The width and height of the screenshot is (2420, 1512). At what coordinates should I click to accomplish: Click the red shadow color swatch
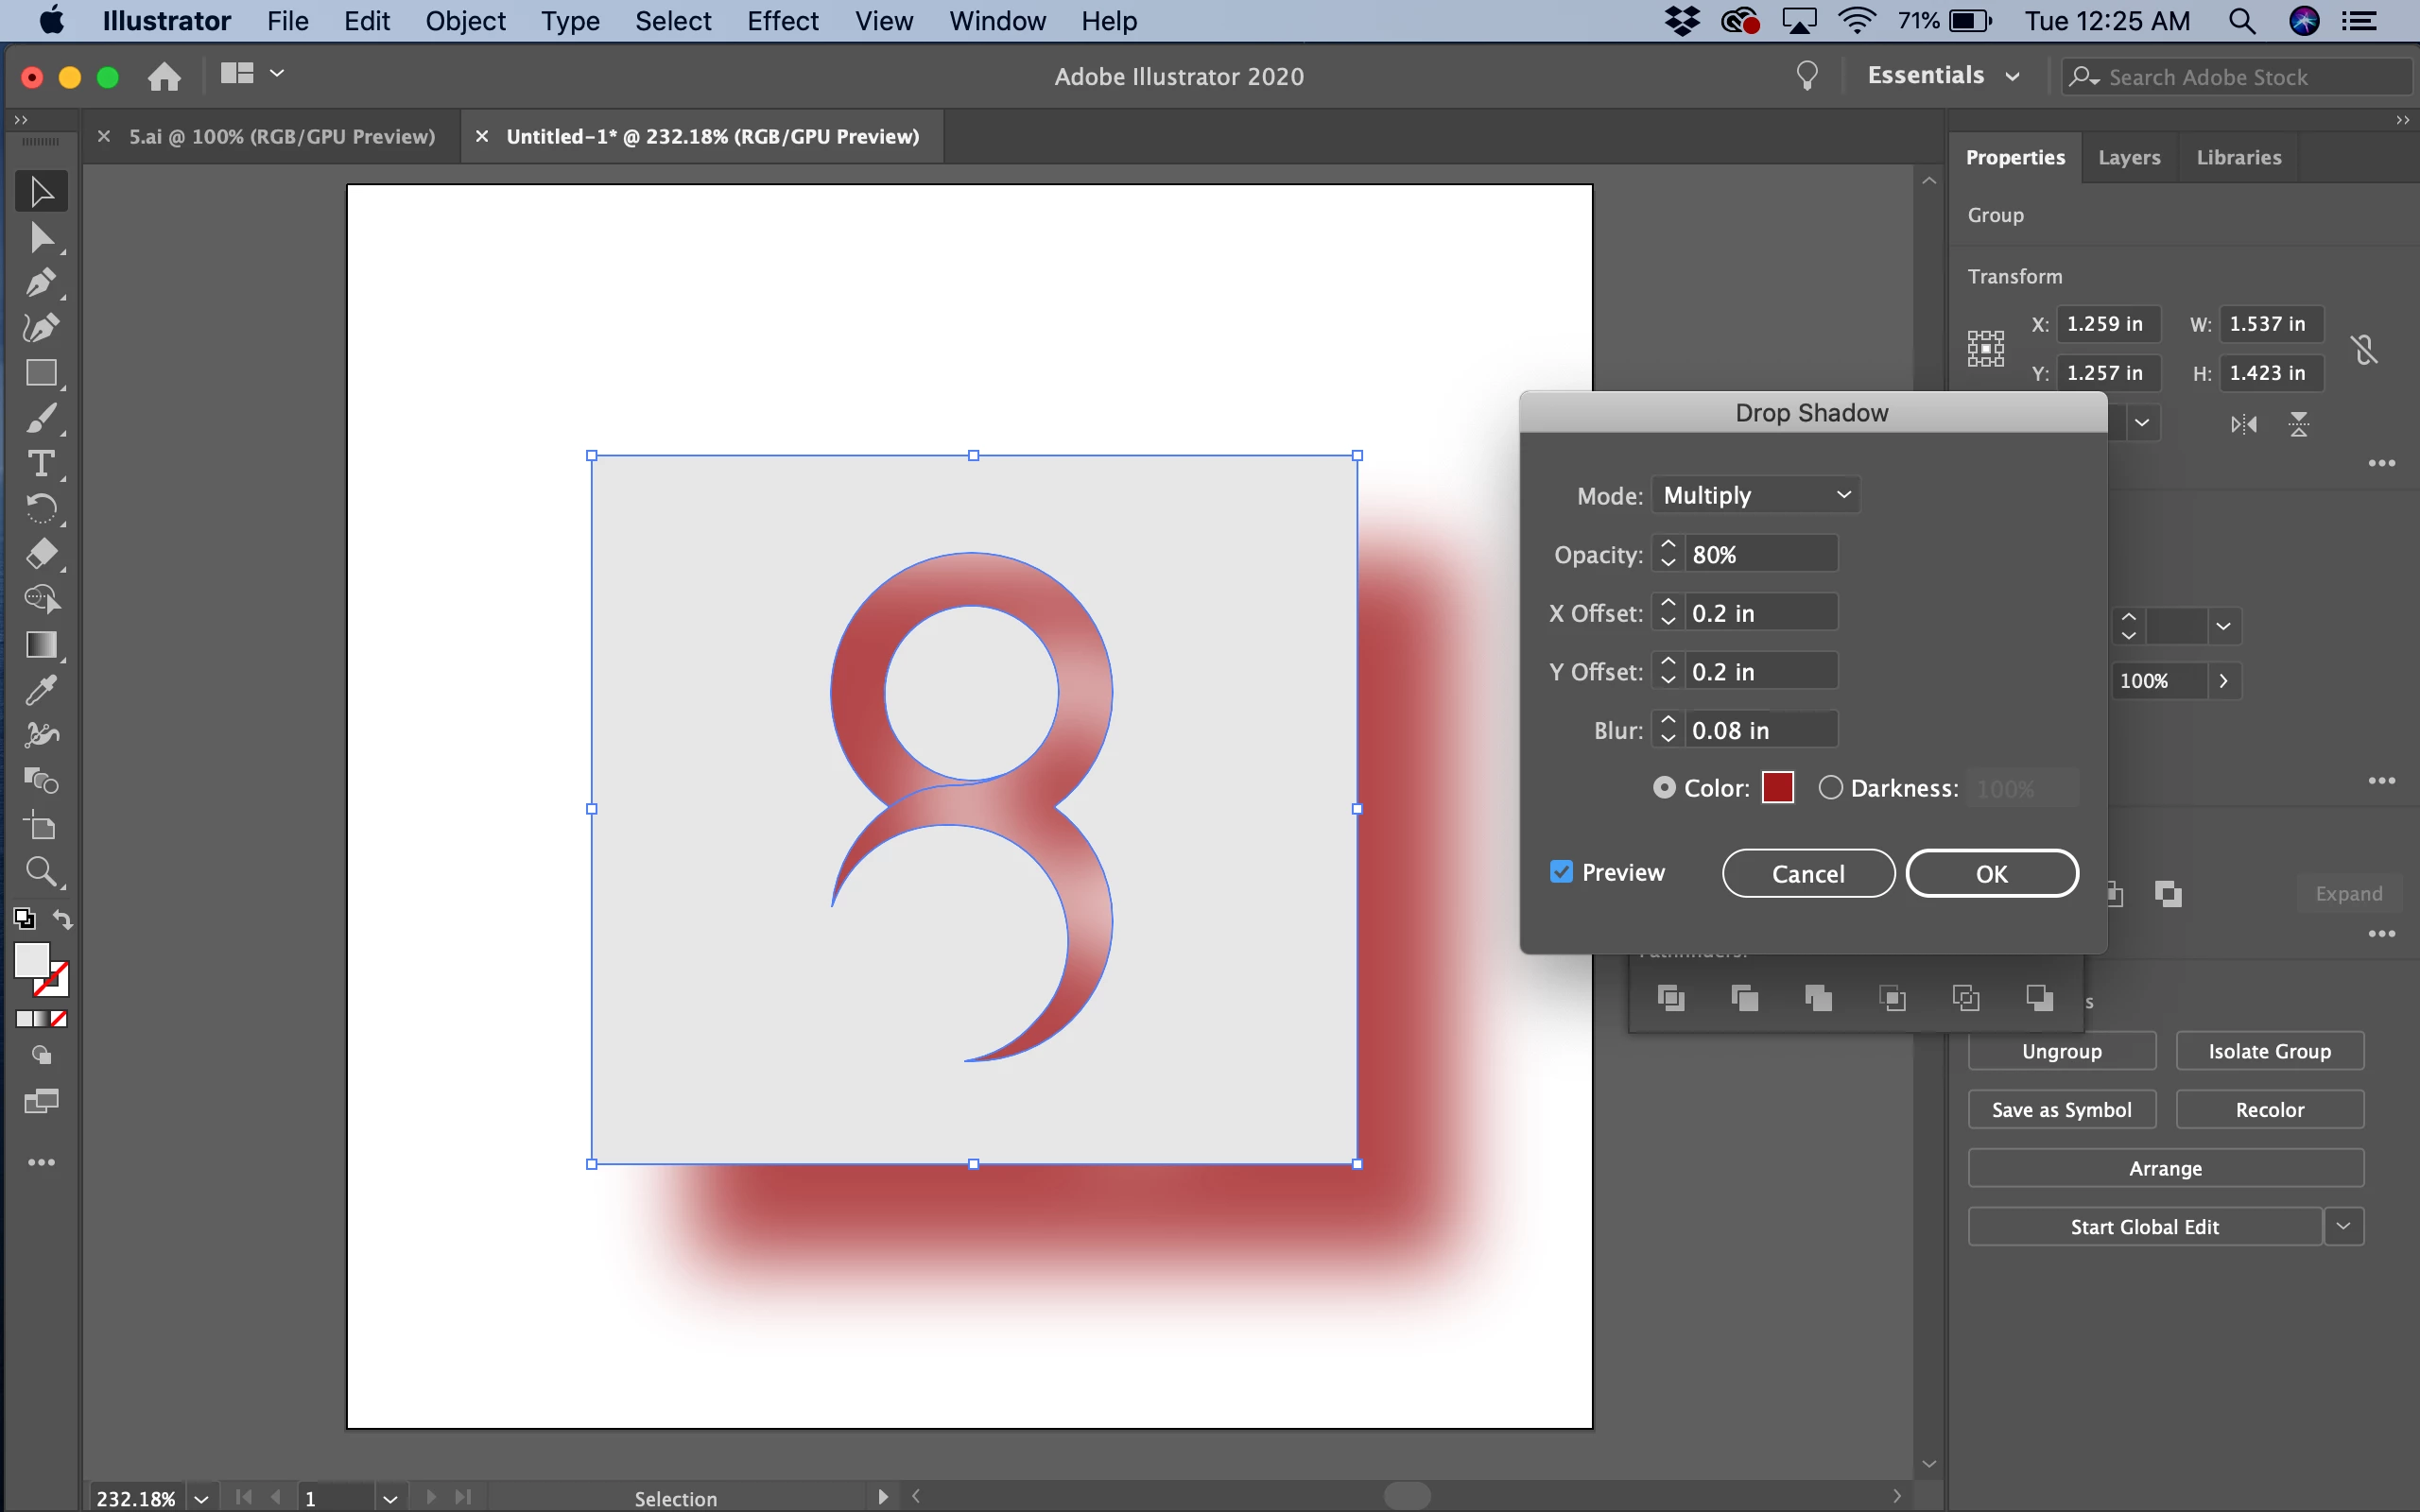pyautogui.click(x=1777, y=788)
